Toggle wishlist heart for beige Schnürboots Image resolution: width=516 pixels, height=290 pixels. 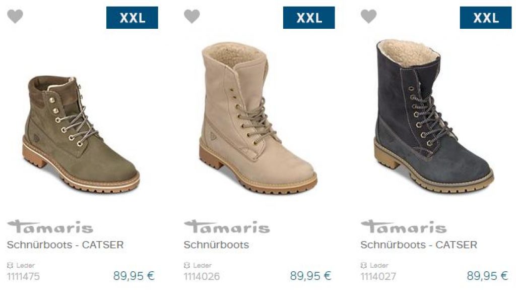pos(192,17)
